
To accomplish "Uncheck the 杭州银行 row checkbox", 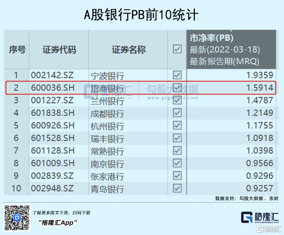I will [x=177, y=125].
